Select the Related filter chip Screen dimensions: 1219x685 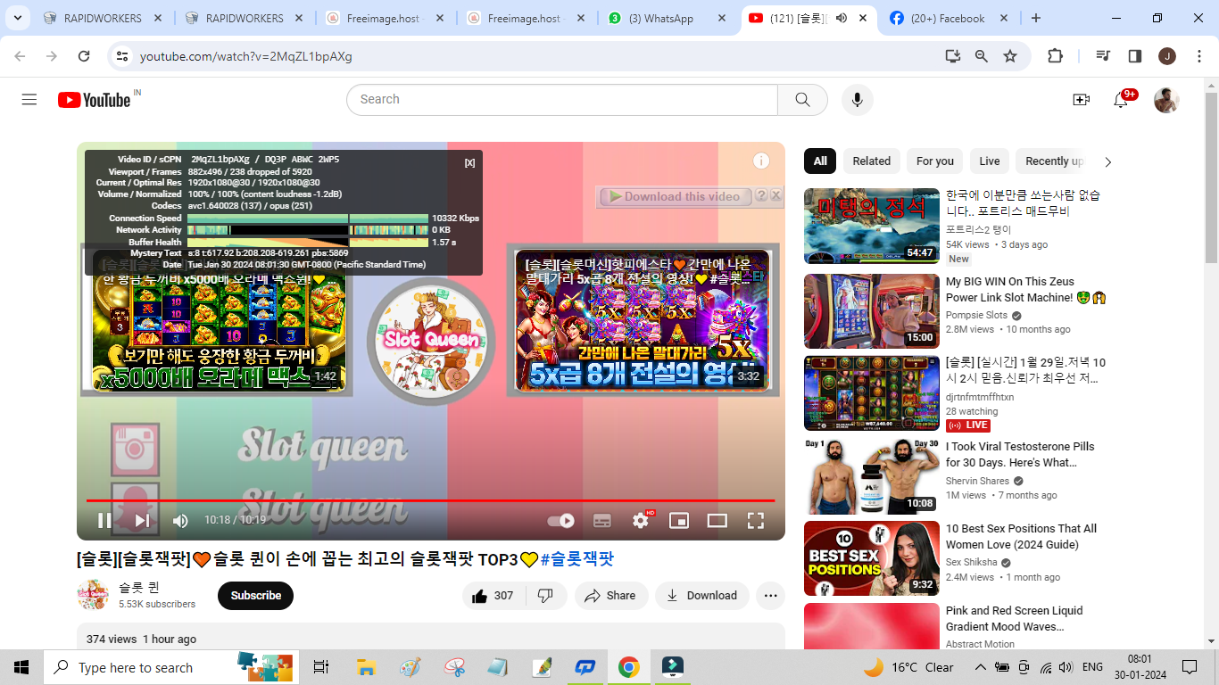(871, 161)
